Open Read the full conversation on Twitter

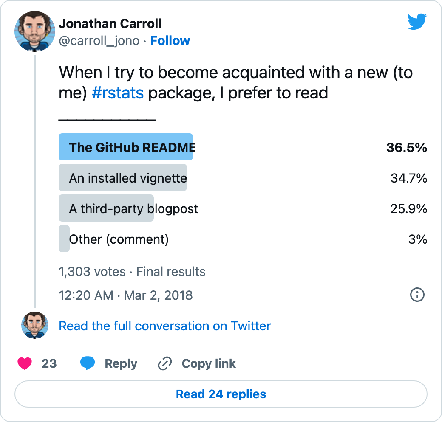point(164,326)
